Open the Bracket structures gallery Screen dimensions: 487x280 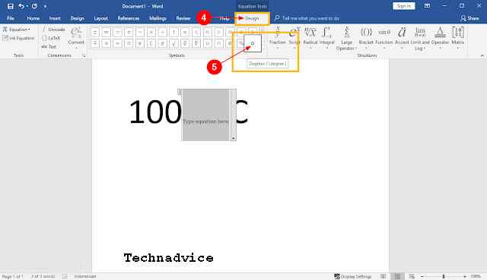click(x=366, y=37)
